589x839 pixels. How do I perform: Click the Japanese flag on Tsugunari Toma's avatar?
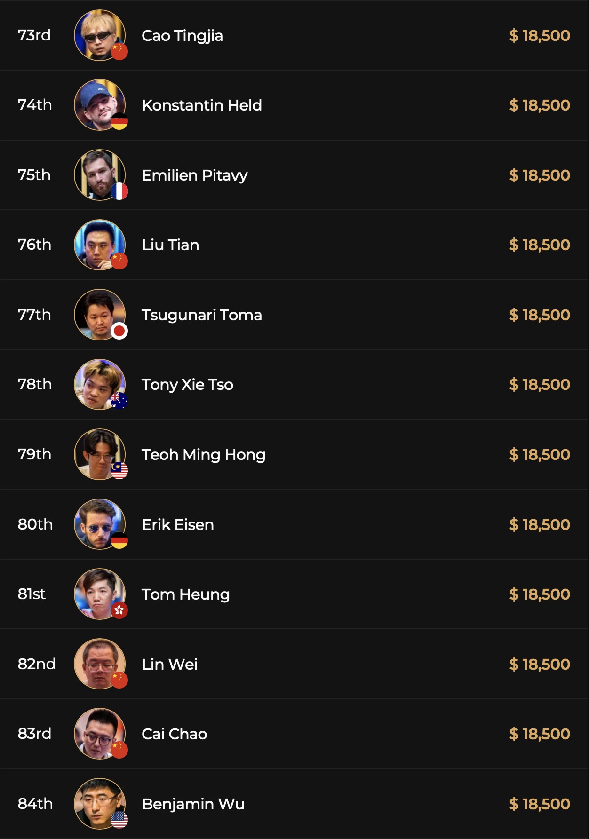click(x=119, y=331)
